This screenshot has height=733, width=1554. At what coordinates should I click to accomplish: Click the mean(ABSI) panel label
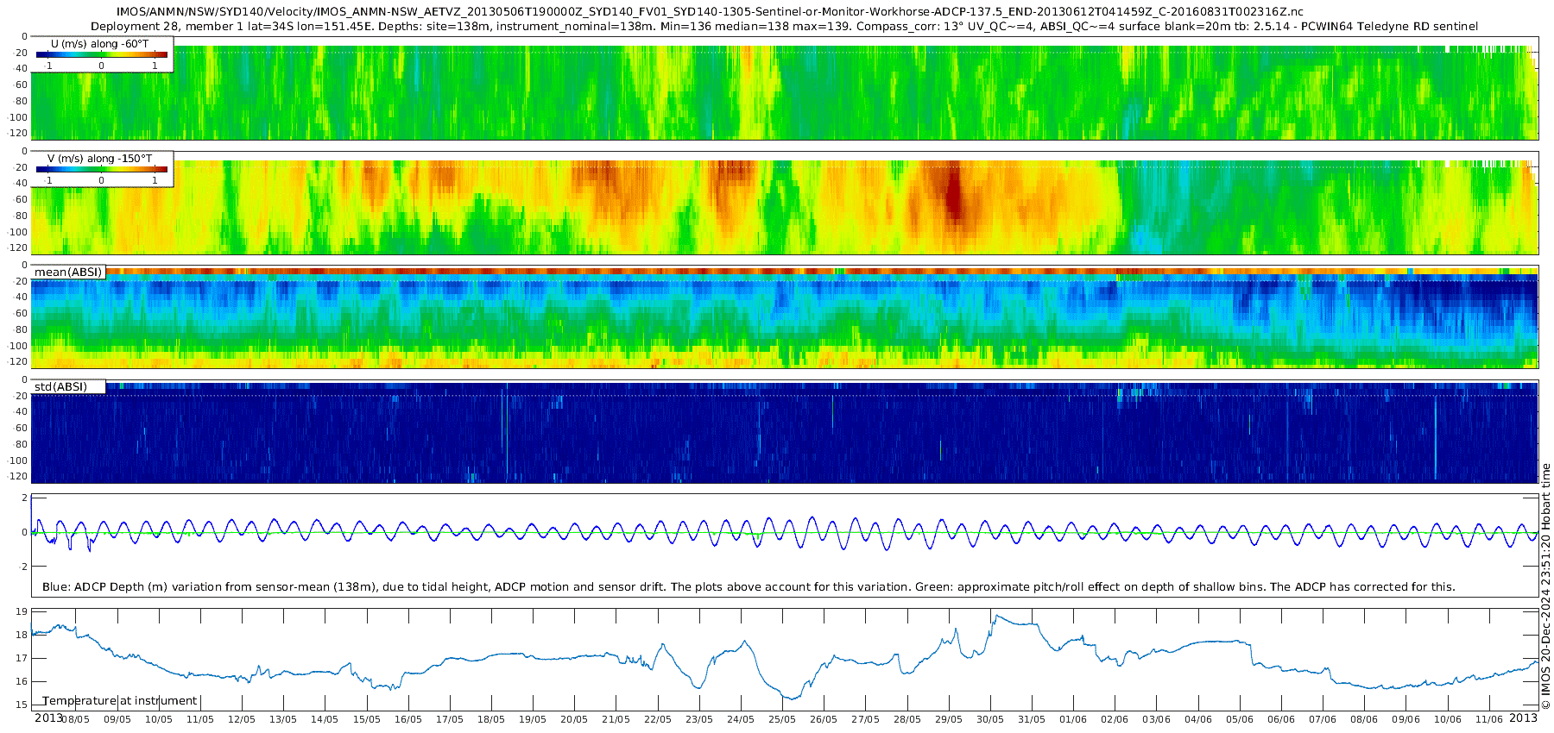click(68, 273)
